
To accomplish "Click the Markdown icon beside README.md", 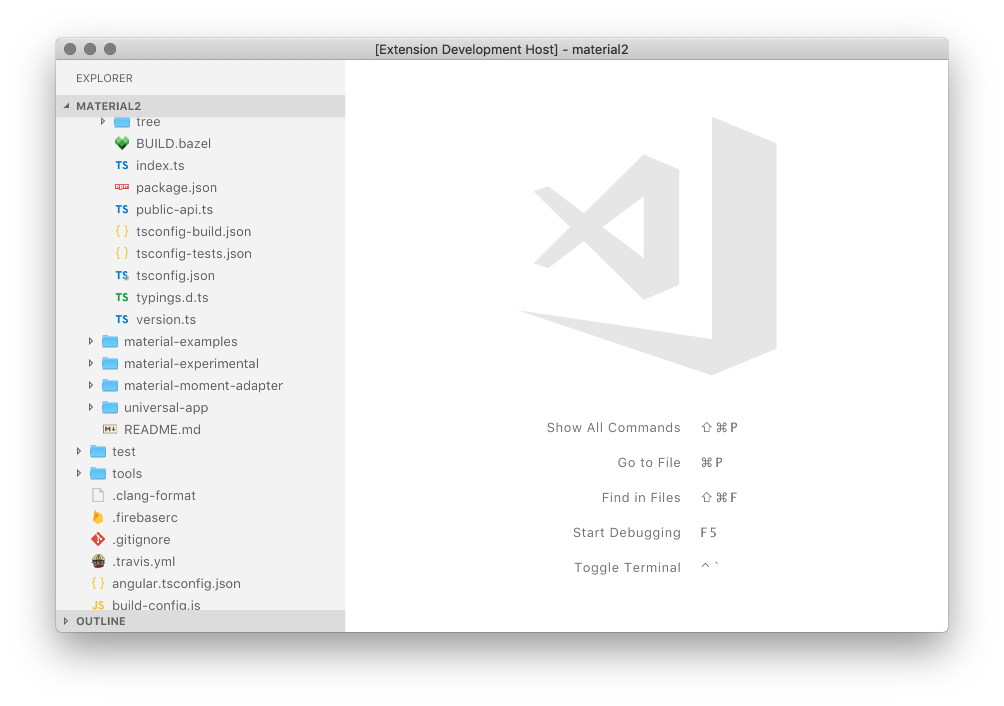I will click(x=111, y=429).
